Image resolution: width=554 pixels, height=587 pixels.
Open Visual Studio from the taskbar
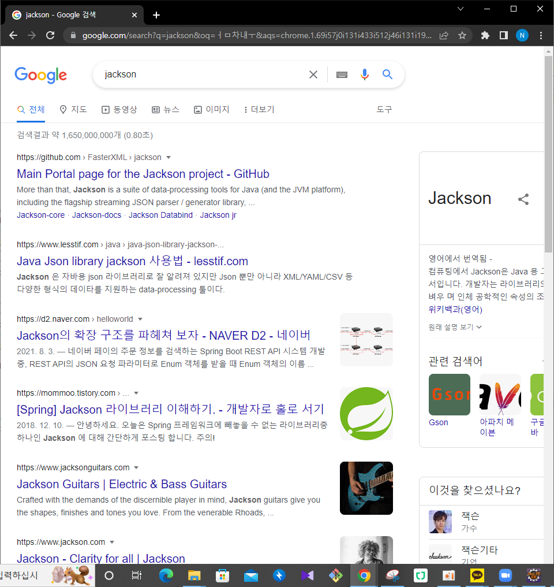click(x=307, y=575)
